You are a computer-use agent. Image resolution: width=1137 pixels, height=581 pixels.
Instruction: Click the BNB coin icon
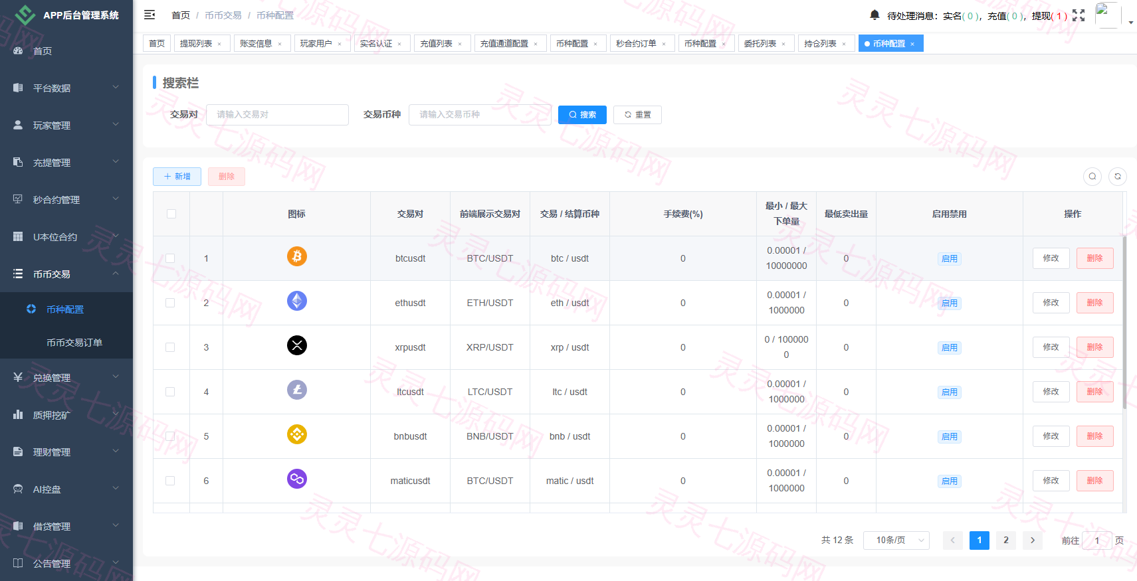click(297, 434)
